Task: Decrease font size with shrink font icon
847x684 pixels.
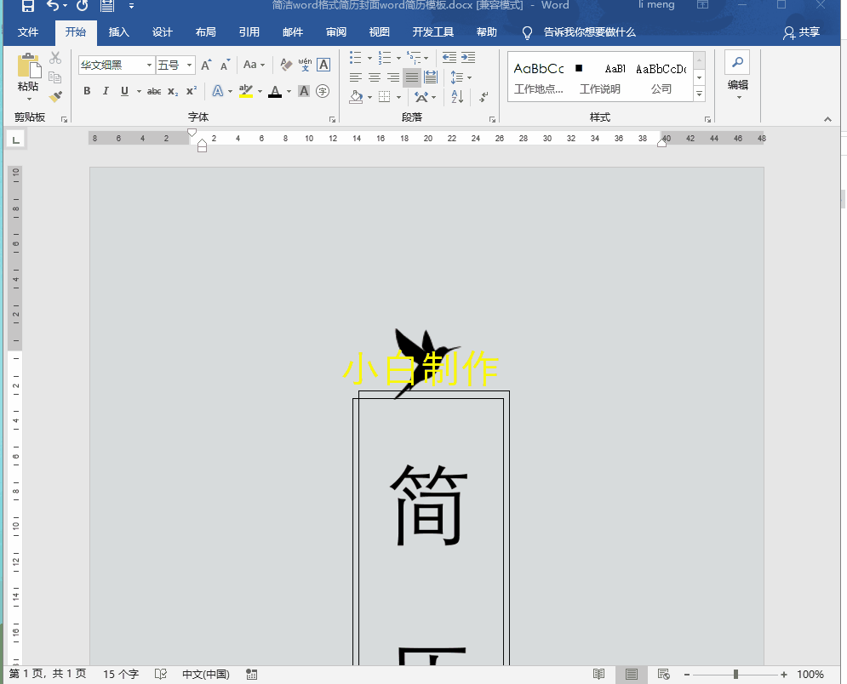Action: point(226,66)
